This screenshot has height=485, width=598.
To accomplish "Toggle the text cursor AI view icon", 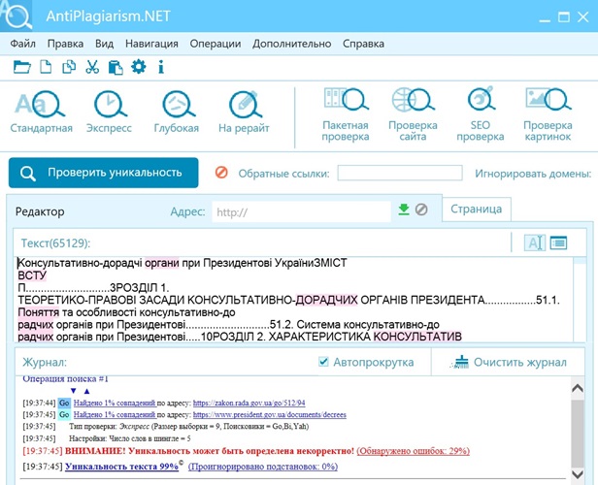I will [535, 242].
